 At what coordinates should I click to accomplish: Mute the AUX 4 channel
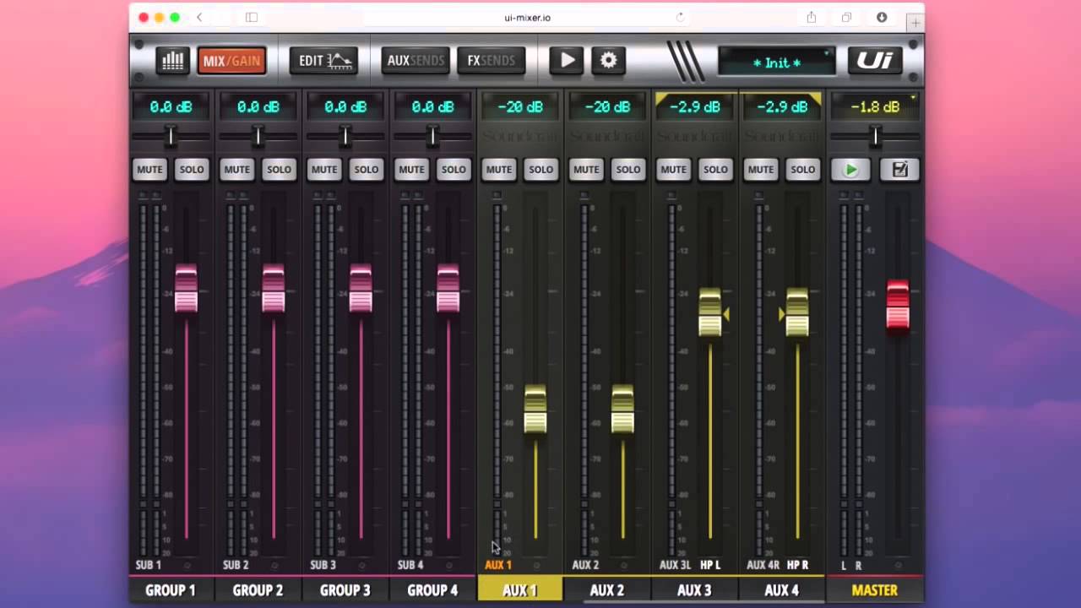761,170
